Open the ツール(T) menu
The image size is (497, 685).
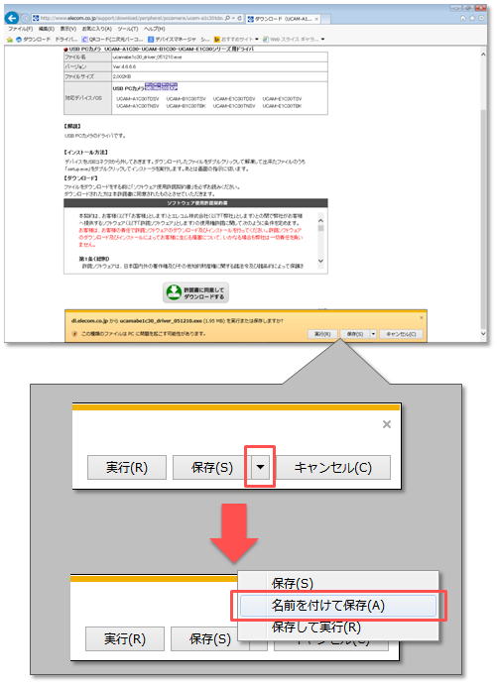[128, 29]
